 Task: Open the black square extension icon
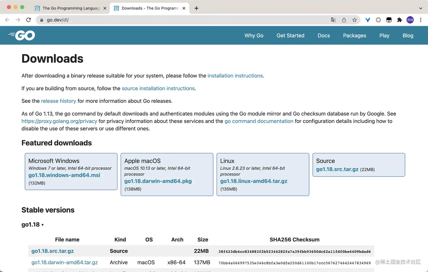click(389, 20)
